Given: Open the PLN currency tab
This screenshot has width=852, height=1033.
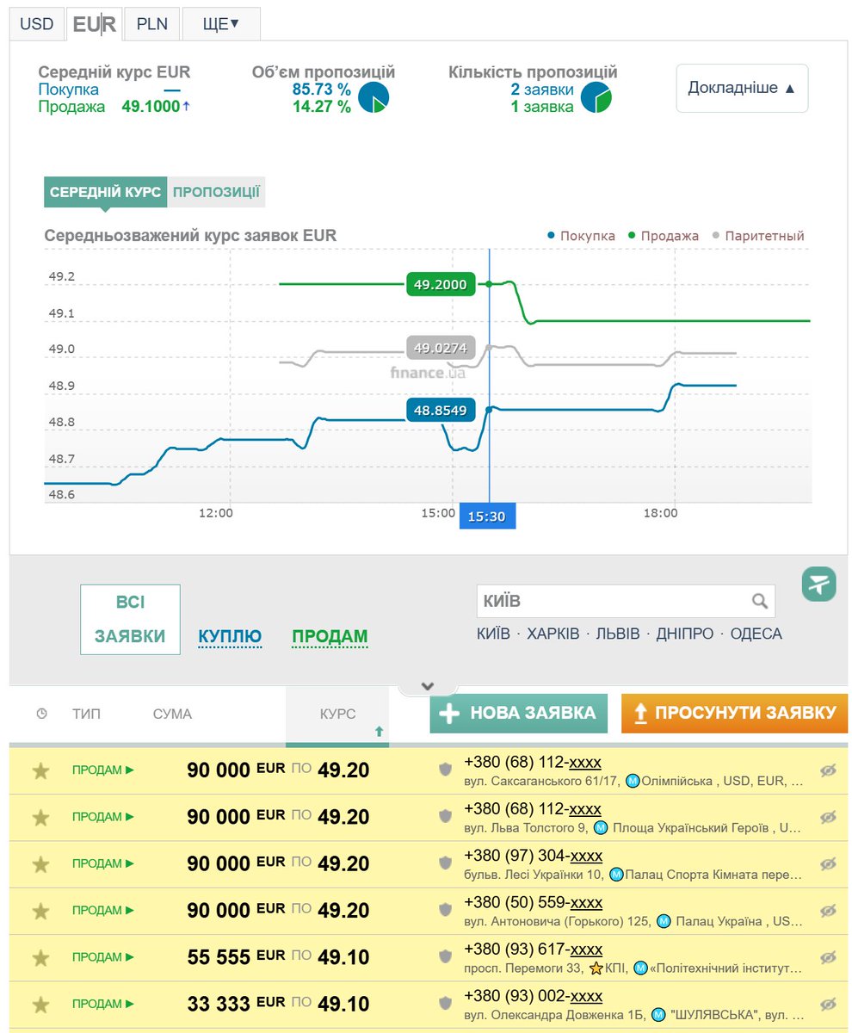Looking at the screenshot, I should 152,23.
